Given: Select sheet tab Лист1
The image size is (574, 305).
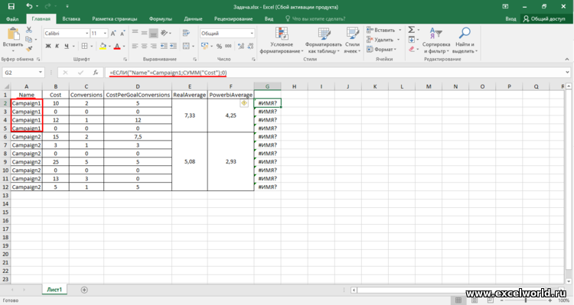Looking at the screenshot, I should 54,289.
